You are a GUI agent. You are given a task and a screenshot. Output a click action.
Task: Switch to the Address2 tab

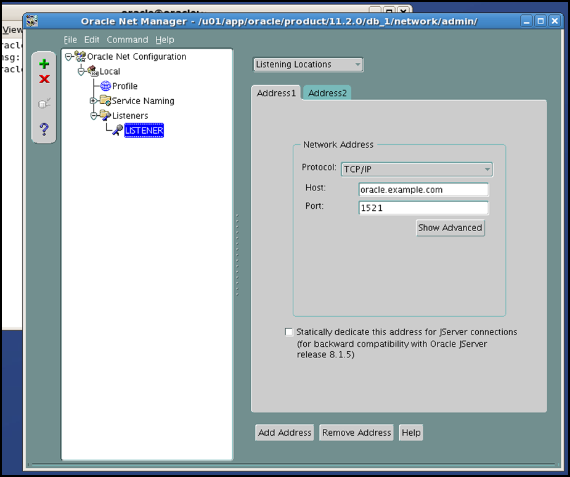327,93
